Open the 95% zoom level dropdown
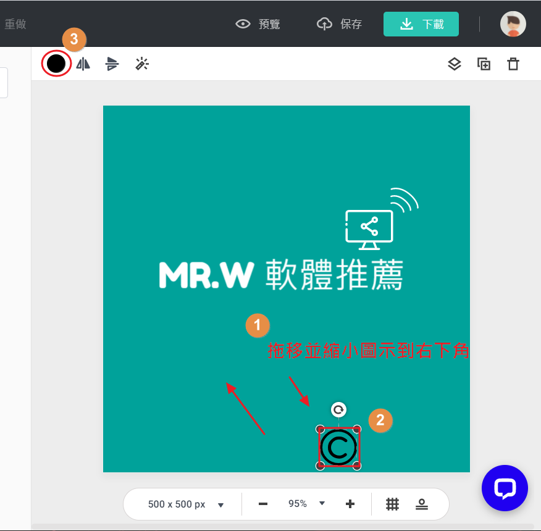The height and width of the screenshot is (531, 541). [306, 504]
